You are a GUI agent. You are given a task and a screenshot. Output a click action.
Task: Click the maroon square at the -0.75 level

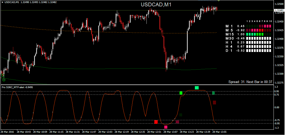pos(178,122)
